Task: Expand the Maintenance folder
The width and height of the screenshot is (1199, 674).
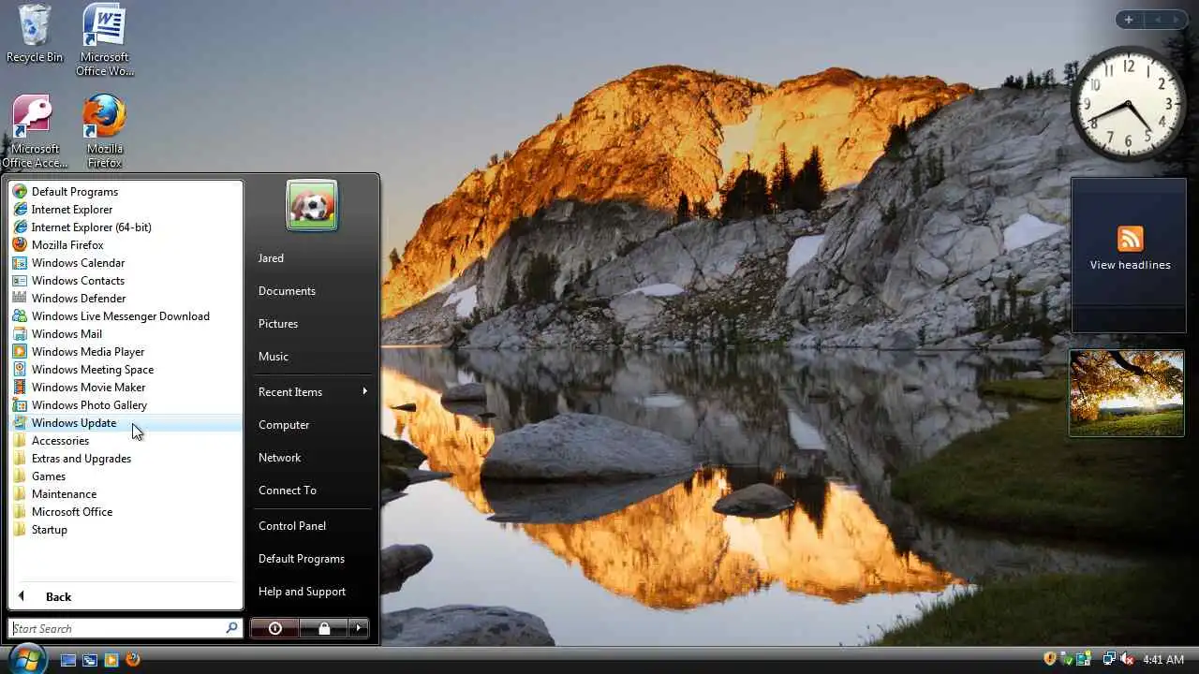Action: [x=126, y=494]
